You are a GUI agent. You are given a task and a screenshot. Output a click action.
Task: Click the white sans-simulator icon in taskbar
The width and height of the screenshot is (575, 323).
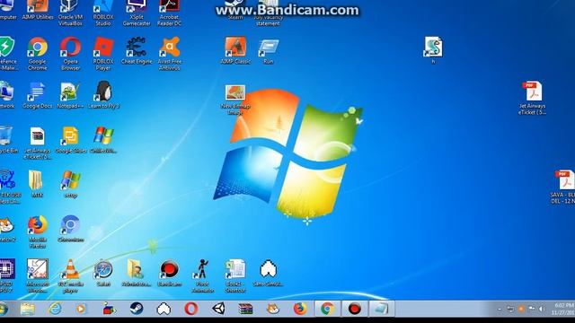164,309
